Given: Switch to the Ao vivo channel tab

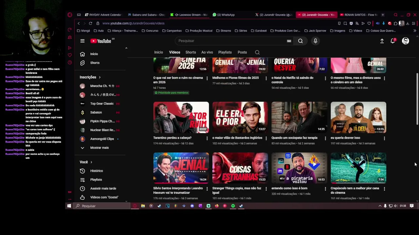Looking at the screenshot, I should (207, 52).
